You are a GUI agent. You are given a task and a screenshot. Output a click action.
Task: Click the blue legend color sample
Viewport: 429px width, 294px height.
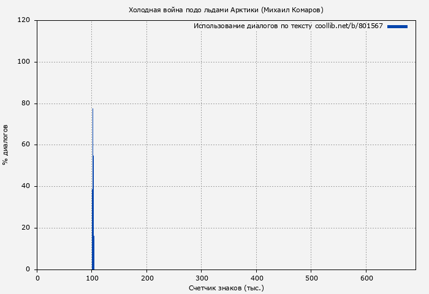397,26
